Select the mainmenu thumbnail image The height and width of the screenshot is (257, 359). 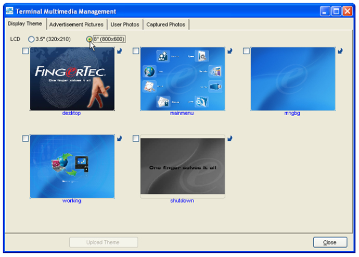183,79
